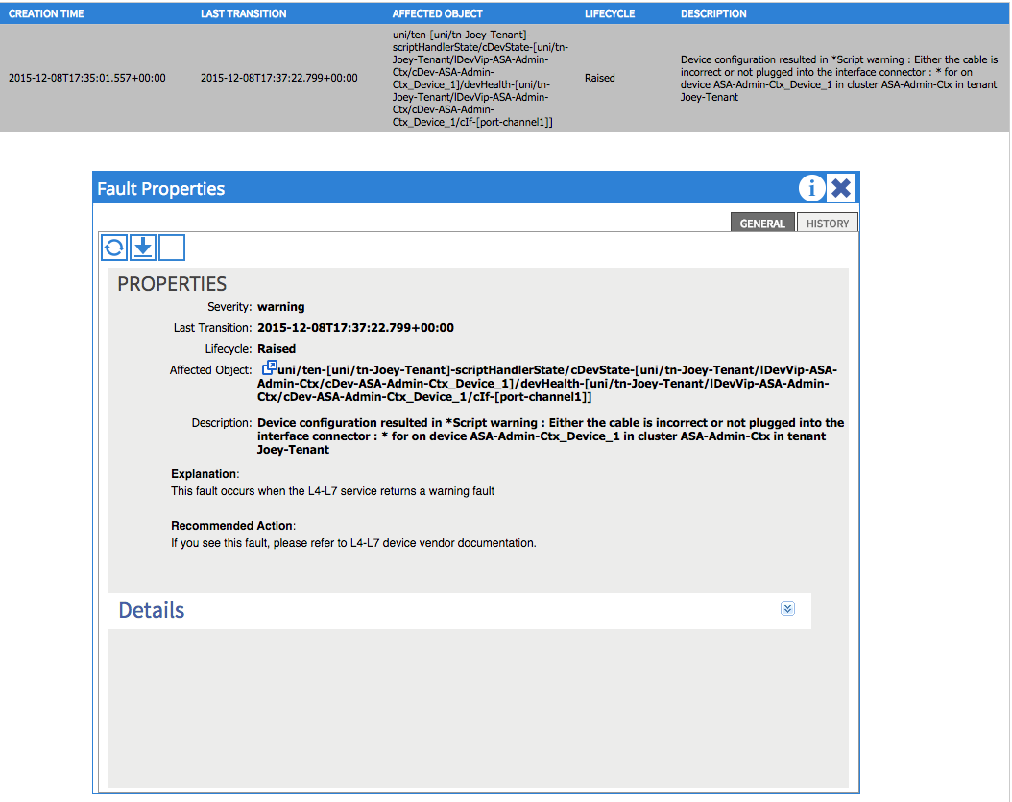Sort by the LIFECYCLE column header

coord(609,12)
